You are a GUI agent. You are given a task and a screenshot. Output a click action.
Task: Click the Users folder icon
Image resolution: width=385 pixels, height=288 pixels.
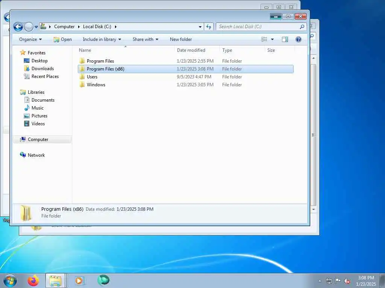coord(82,76)
